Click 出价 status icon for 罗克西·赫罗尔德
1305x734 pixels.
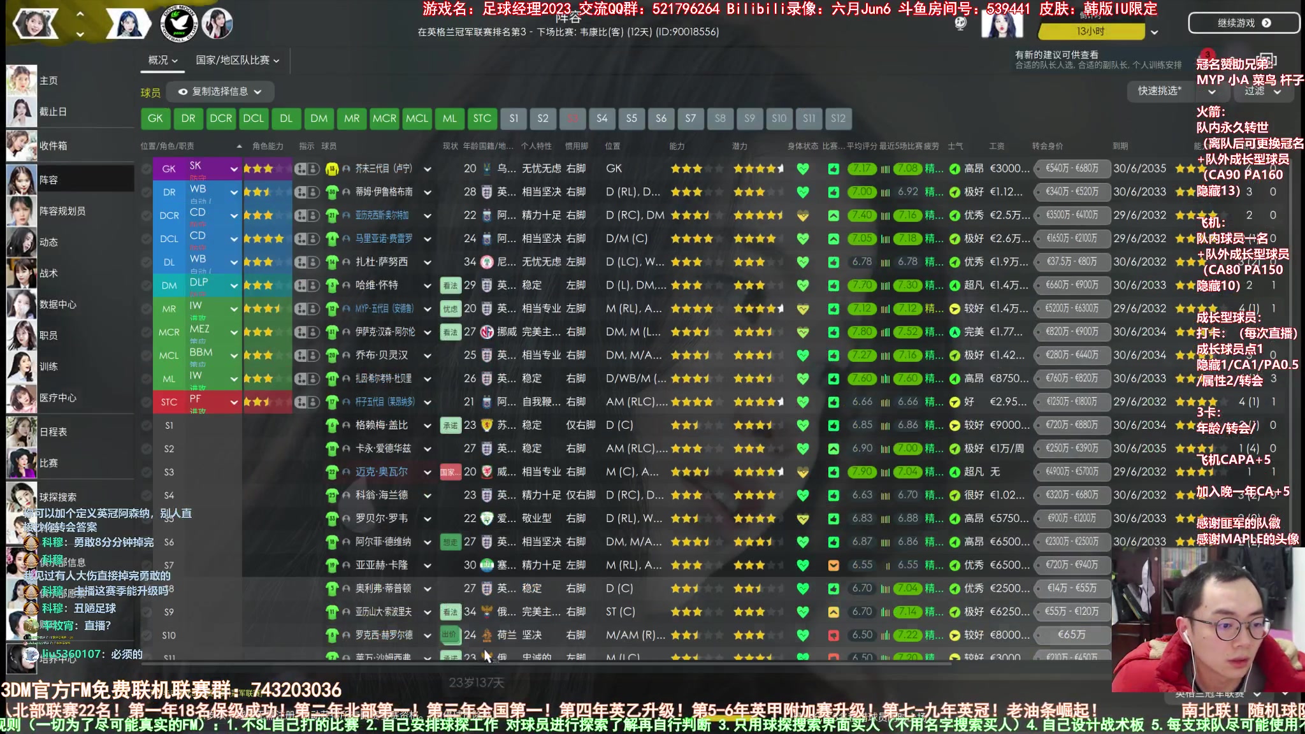click(451, 635)
